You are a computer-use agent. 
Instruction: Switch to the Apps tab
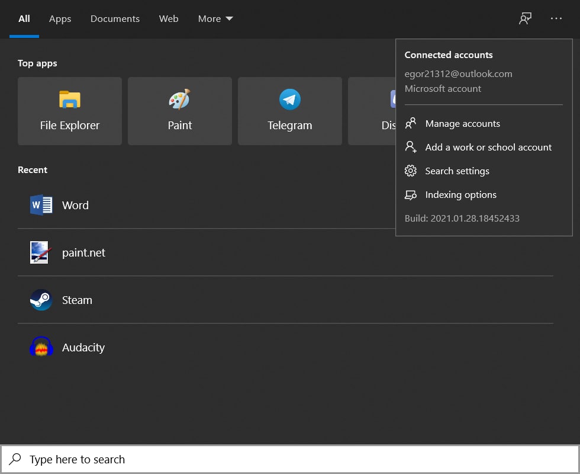[60, 19]
